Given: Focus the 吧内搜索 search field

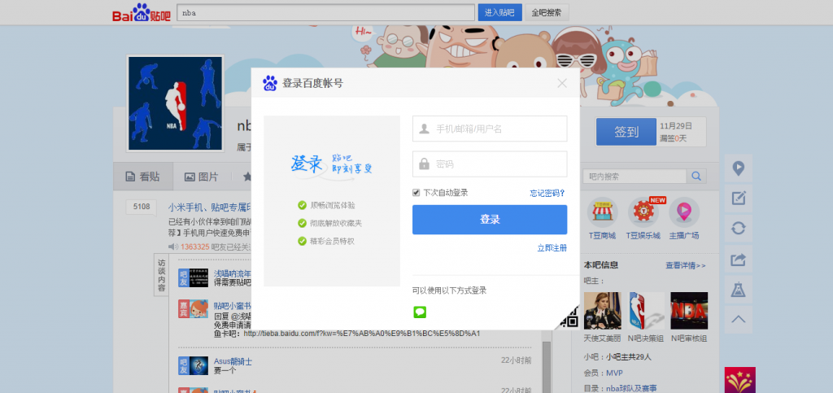Looking at the screenshot, I should (635, 177).
